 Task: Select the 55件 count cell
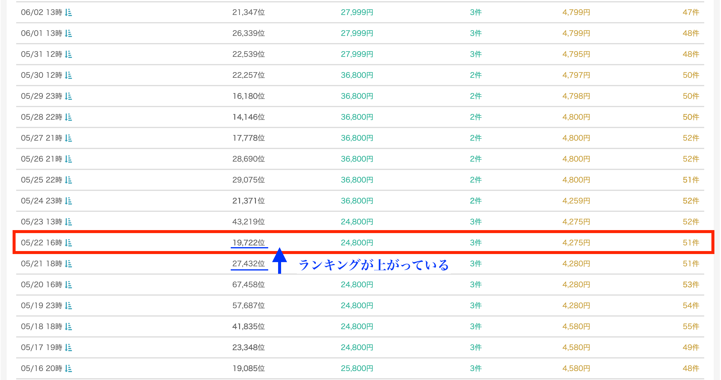tap(691, 326)
